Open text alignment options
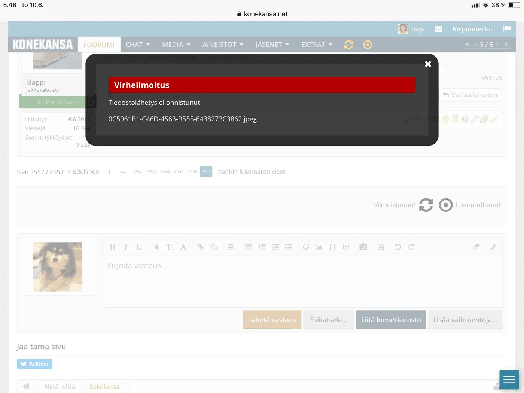Viewport: 524px width, 393px height. 231,247
